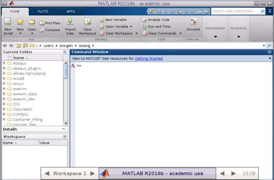
Task: Click the Browse for folder icon
Action: click(25, 46)
